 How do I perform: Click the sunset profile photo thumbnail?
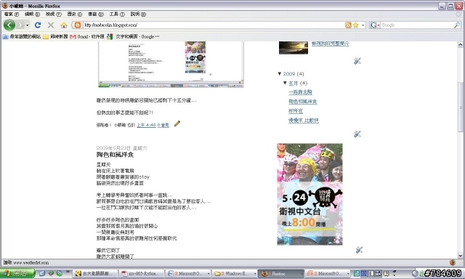(294, 48)
